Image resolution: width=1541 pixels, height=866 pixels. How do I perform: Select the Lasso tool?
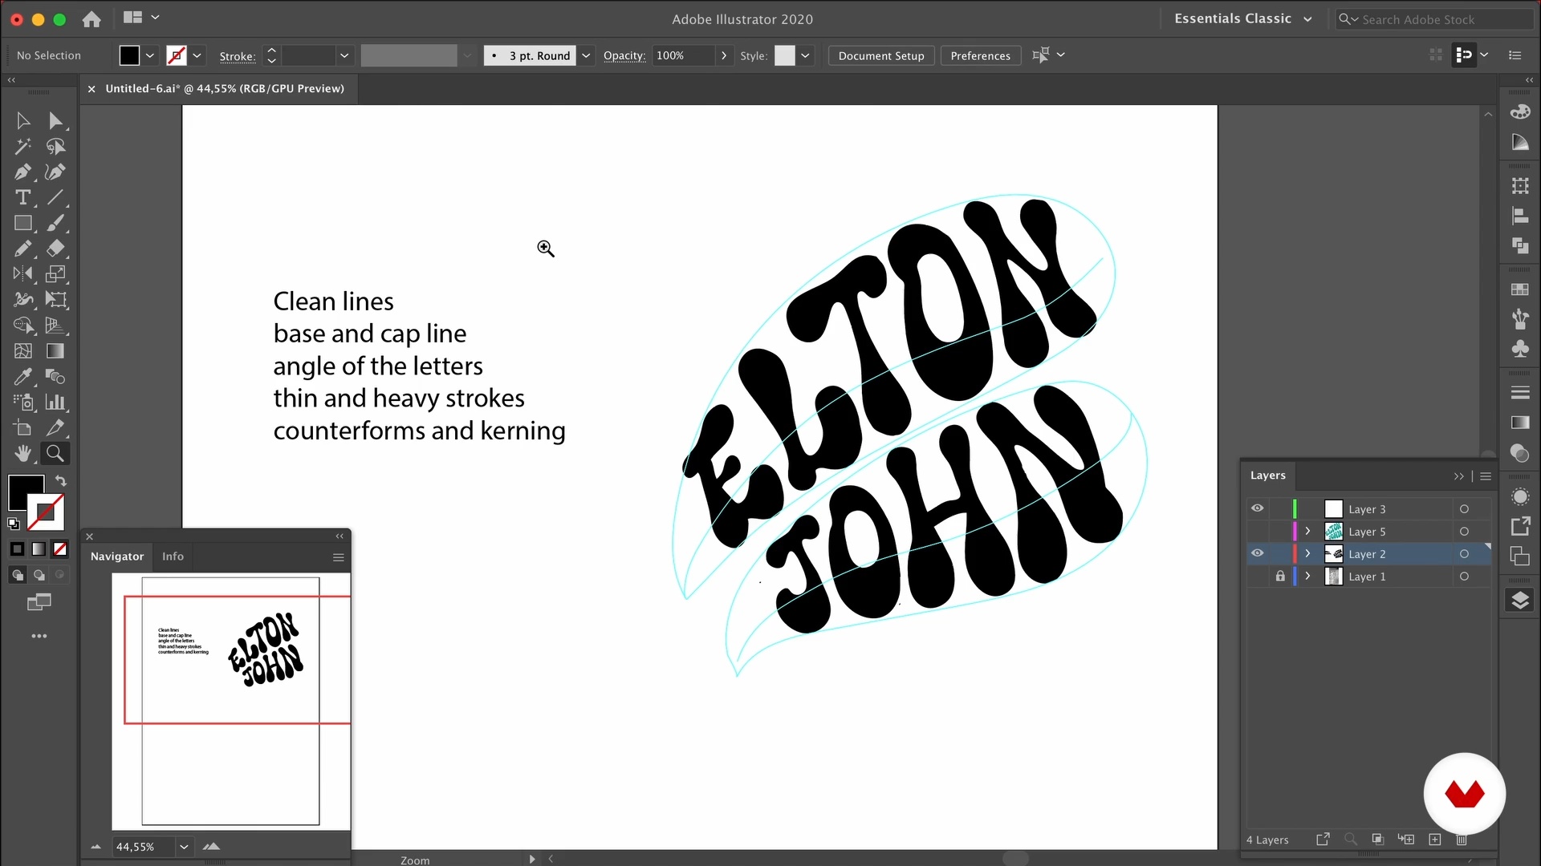[55, 147]
